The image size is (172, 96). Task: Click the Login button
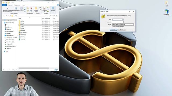pyautogui.click(x=114, y=30)
